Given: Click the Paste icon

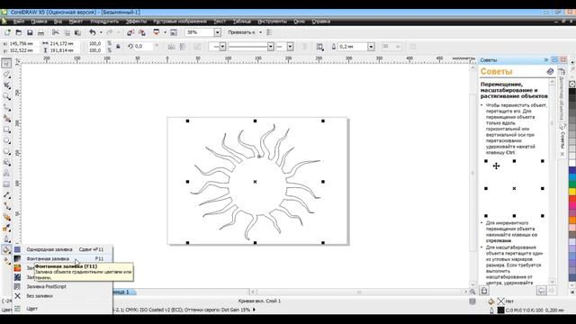Looking at the screenshot, I should coord(77,32).
